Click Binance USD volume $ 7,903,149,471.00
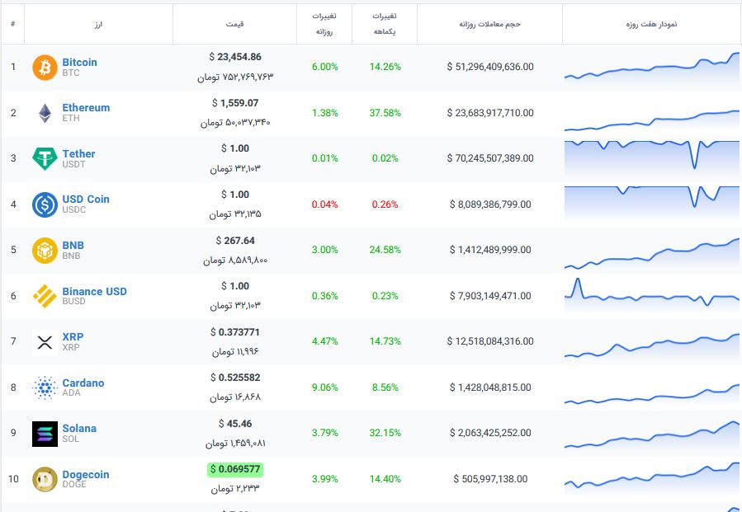The image size is (742, 512). click(490, 295)
